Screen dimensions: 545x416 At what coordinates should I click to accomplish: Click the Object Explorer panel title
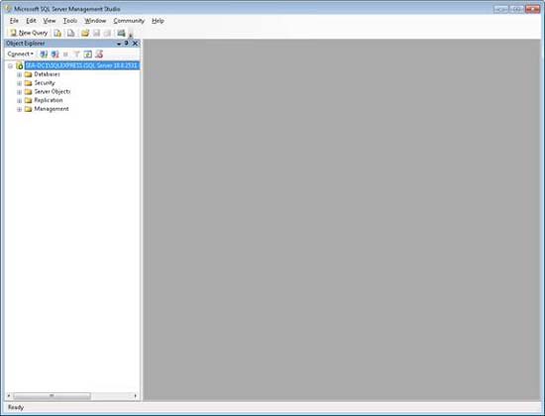coord(26,44)
